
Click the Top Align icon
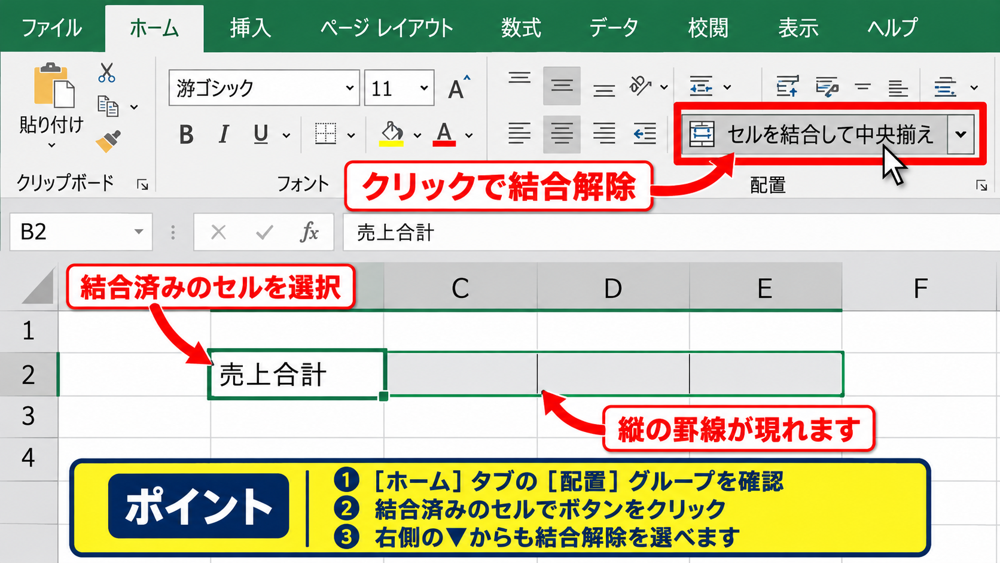coord(519,78)
